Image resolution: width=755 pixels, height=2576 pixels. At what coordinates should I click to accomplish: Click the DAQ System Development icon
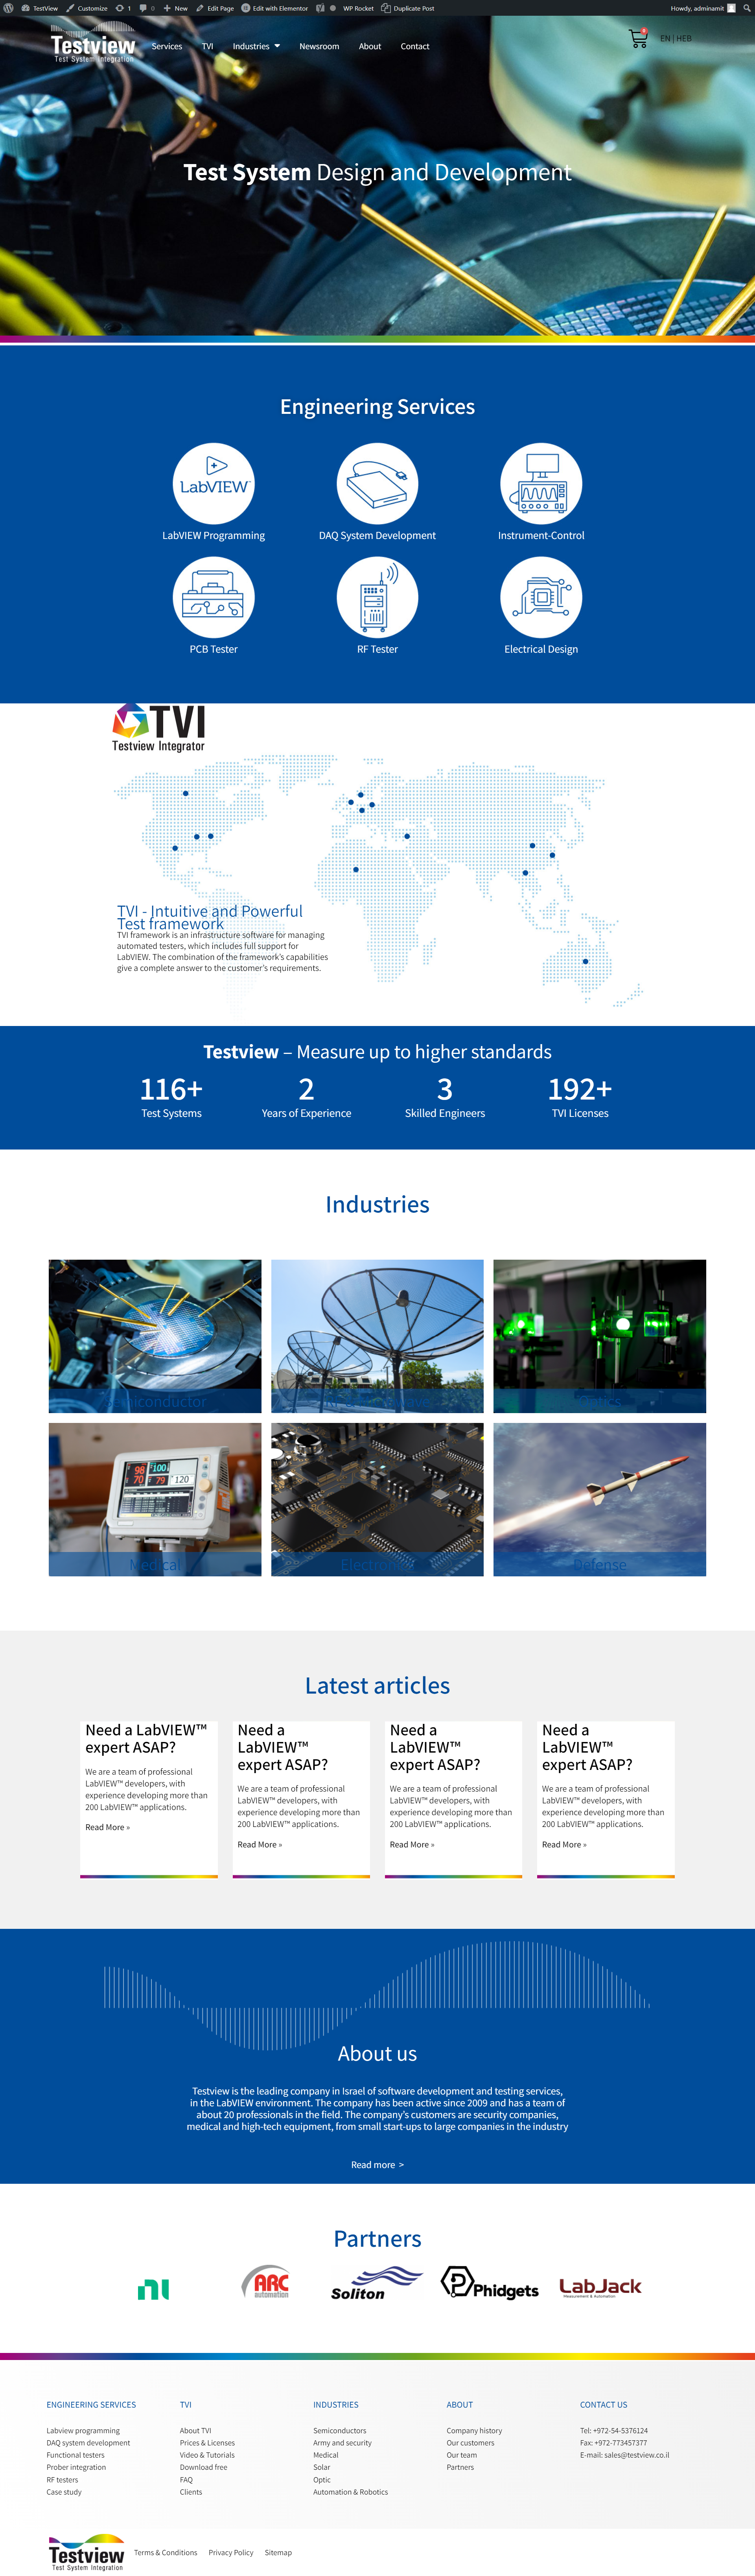click(377, 484)
